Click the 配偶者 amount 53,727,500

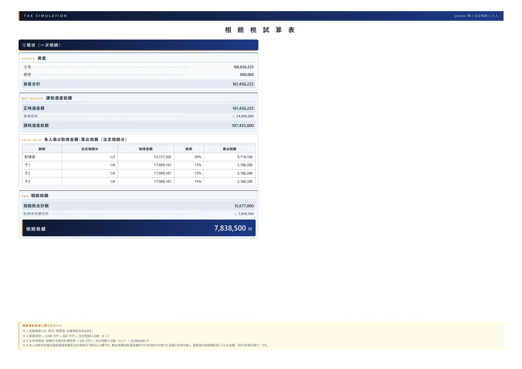163,157
